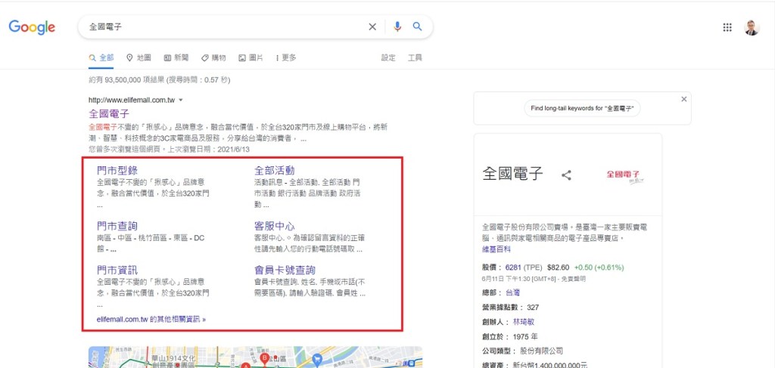This screenshot has height=368, width=775.
Task: Open the map preview thumbnail
Action: coord(256,357)
